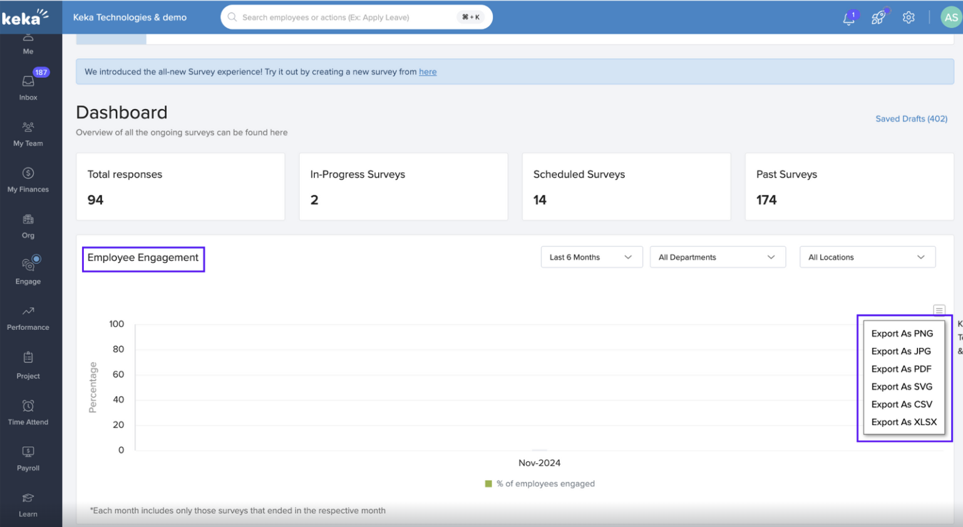The height and width of the screenshot is (527, 963).
Task: Open Time Attend module
Action: 28,412
